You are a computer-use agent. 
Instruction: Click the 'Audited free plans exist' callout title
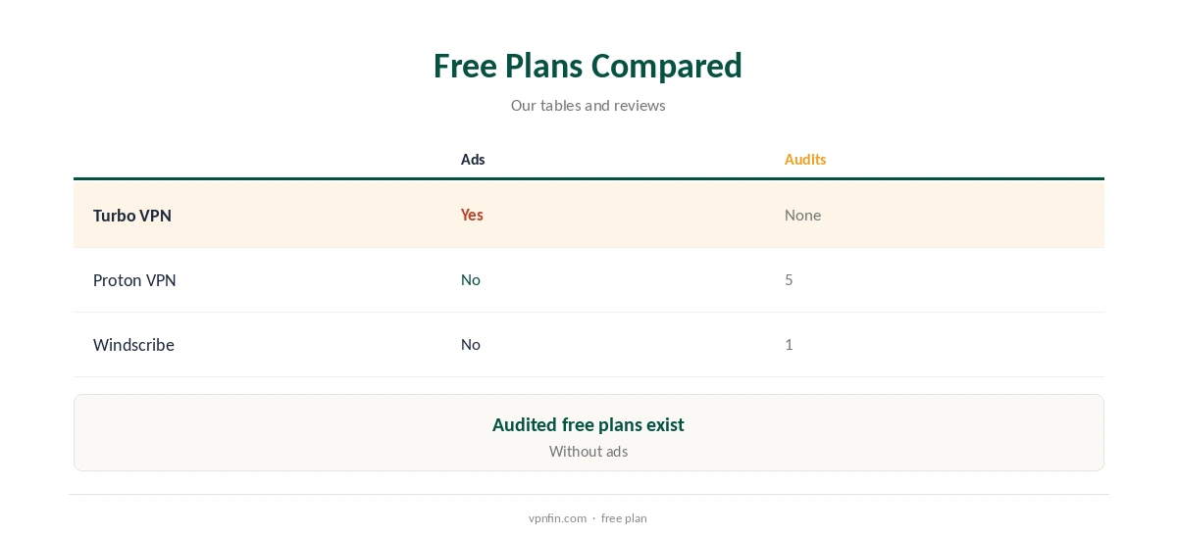tap(588, 425)
